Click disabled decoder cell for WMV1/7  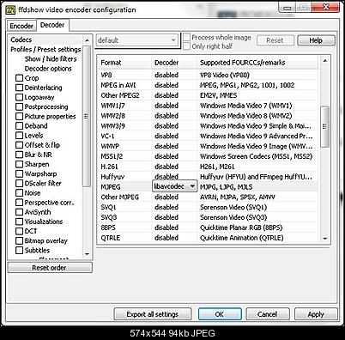coord(166,106)
